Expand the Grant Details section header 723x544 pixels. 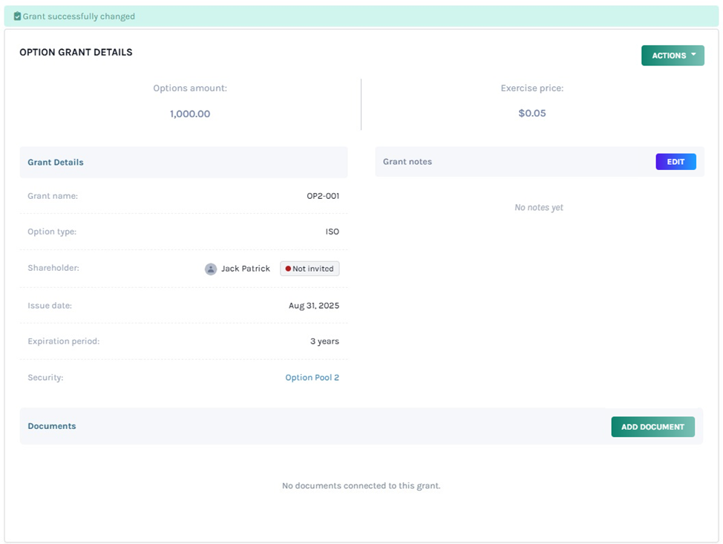click(x=56, y=162)
